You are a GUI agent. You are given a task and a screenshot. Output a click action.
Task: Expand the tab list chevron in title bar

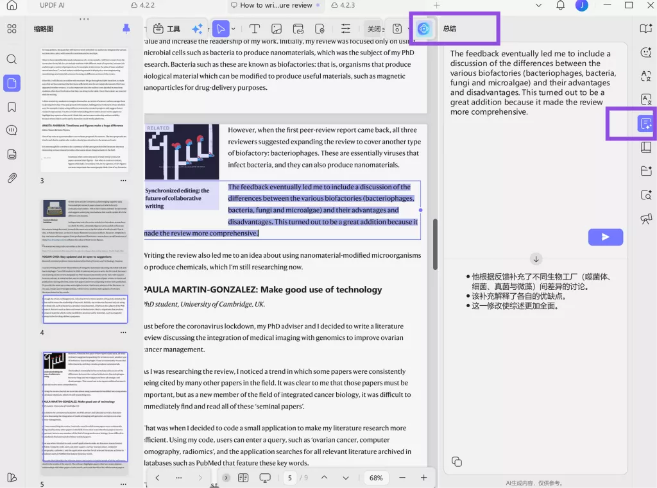539,5
